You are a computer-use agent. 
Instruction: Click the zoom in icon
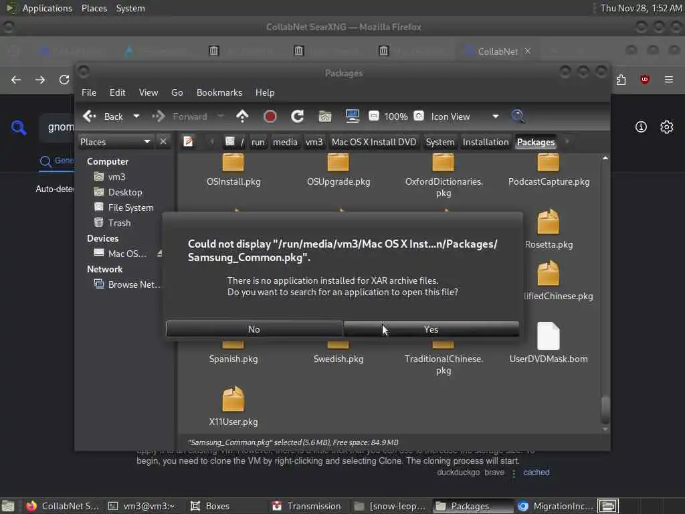pyautogui.click(x=419, y=116)
